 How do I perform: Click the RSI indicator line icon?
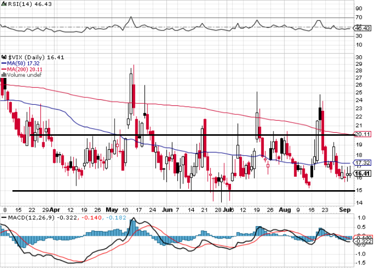tap(3, 3)
